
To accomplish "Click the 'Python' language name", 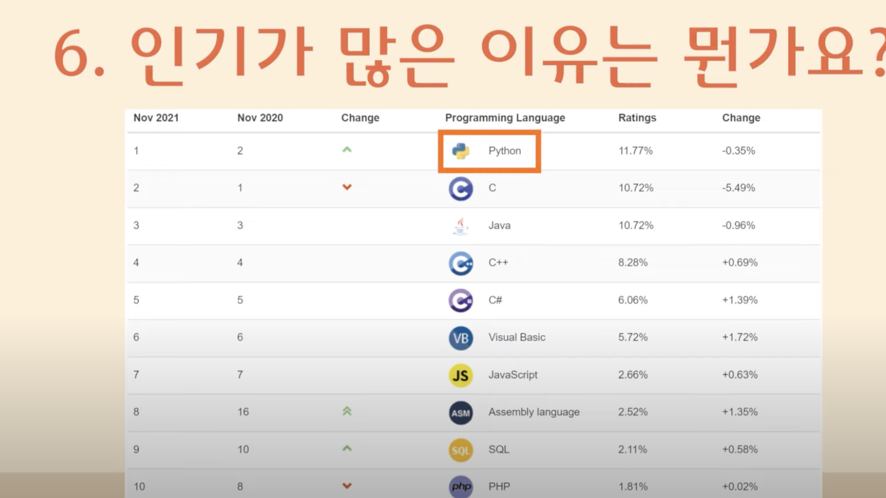I will coord(504,151).
